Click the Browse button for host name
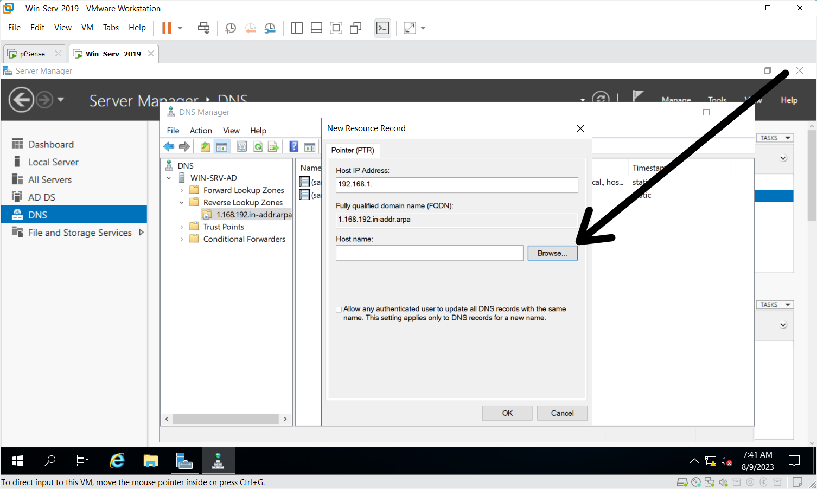The width and height of the screenshot is (817, 489). [x=552, y=253]
